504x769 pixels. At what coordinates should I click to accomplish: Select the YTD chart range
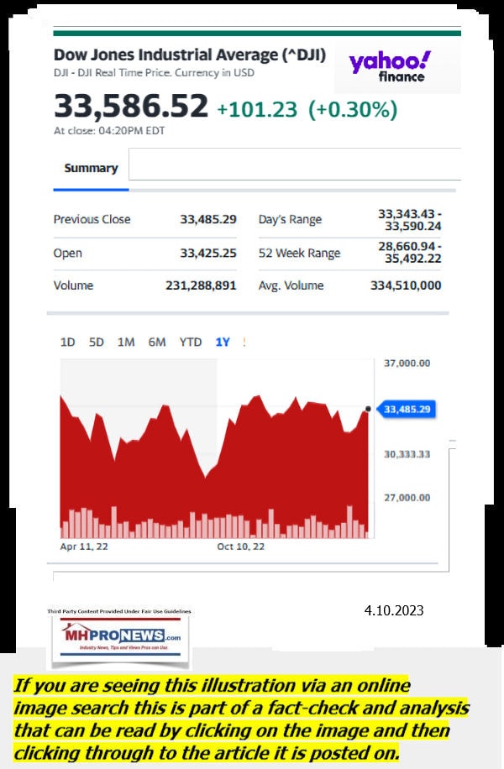(191, 342)
